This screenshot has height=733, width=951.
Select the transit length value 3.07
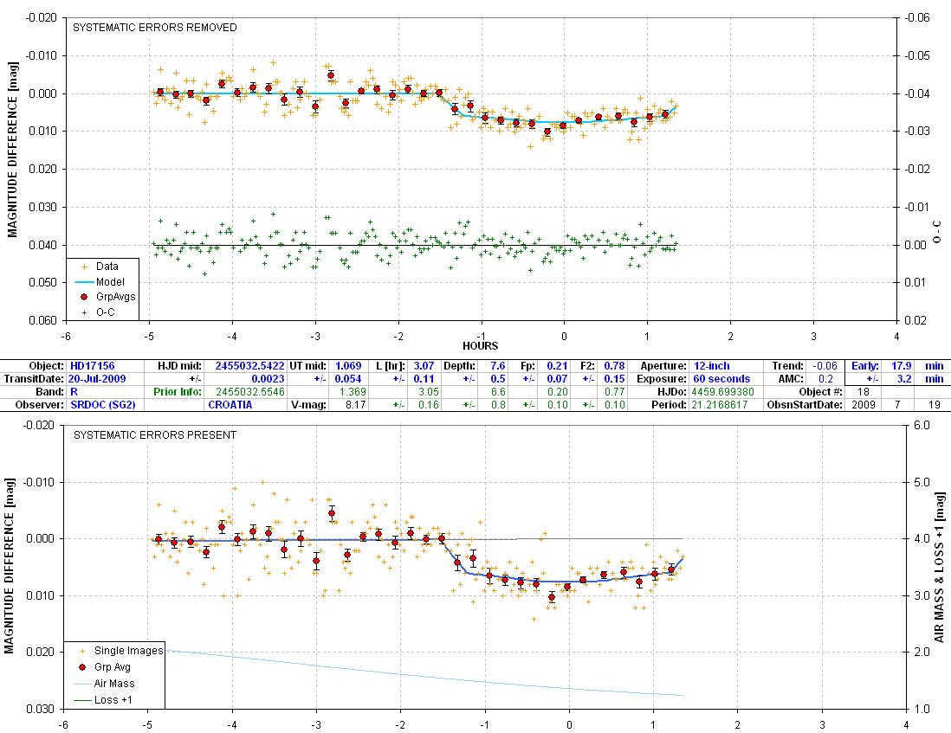(424, 366)
